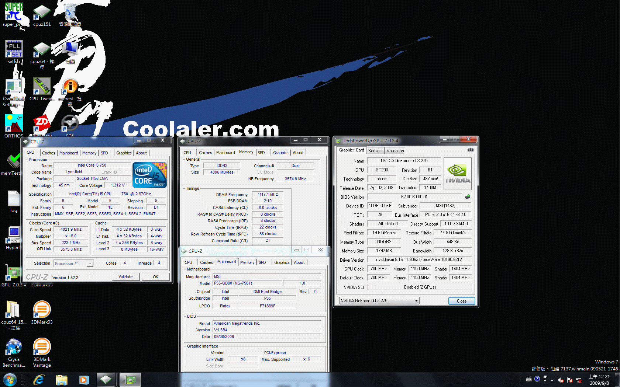Screen dimensions: 620x387
Task: Click the DRAM Frequency 1117.1 MHz value
Action: 268,194
